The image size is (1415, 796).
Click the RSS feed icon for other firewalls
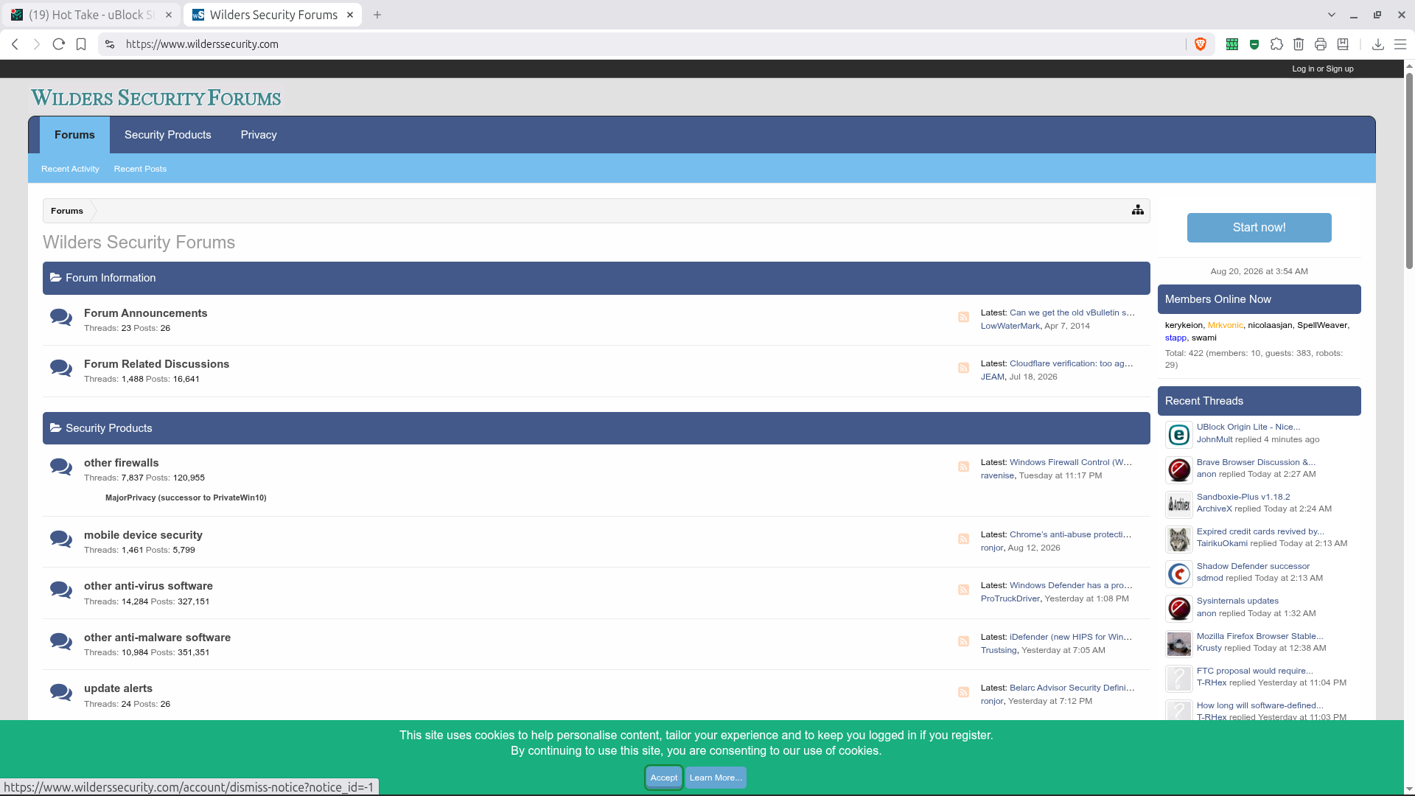[963, 467]
